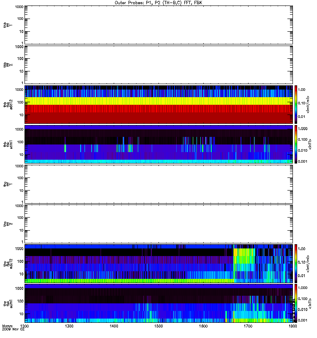The width and height of the screenshot is (317, 338).
Task: Click '0.10' on the thc edc12 color scale
Action: pos(302,262)
